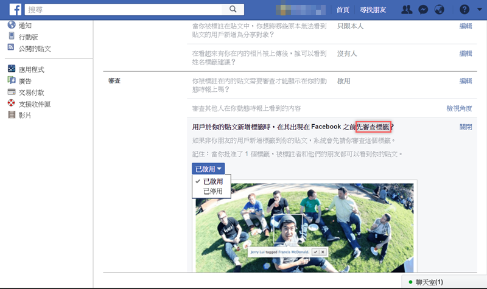Click the 只限本人 value text

click(351, 26)
